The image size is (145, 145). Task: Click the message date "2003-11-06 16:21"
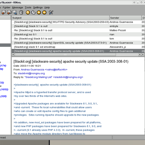click(30, 66)
